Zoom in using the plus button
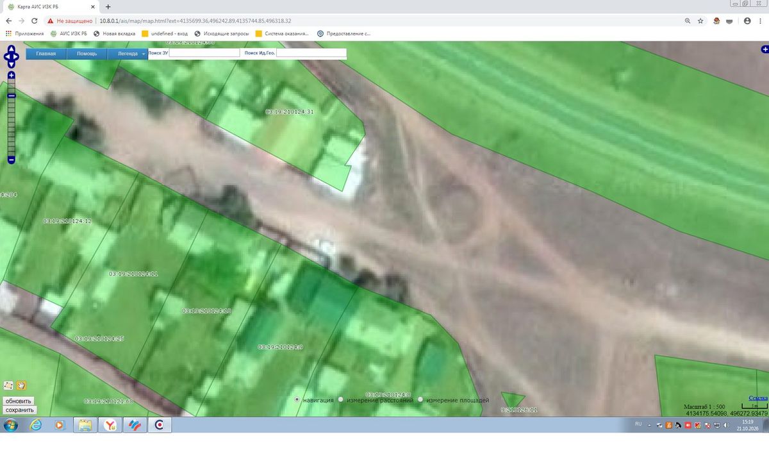The height and width of the screenshot is (450, 769). (12, 75)
